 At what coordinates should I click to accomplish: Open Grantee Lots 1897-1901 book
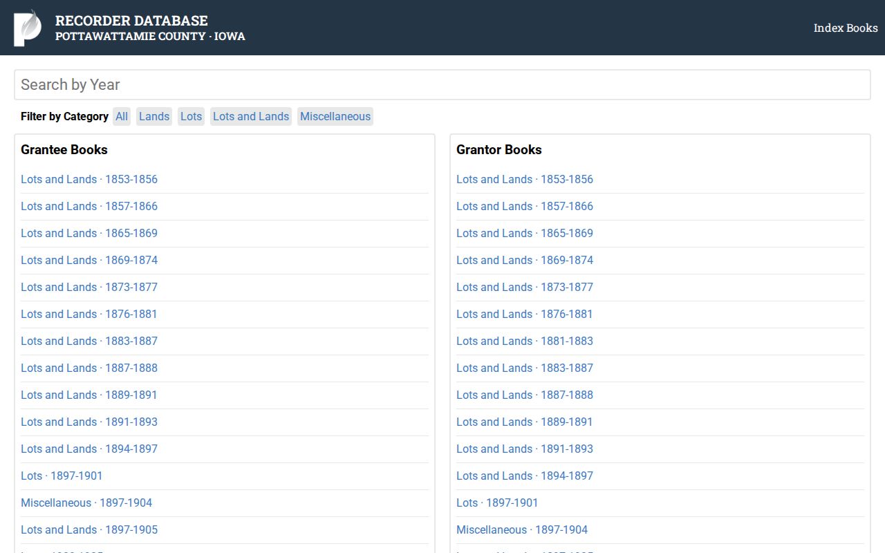click(62, 476)
